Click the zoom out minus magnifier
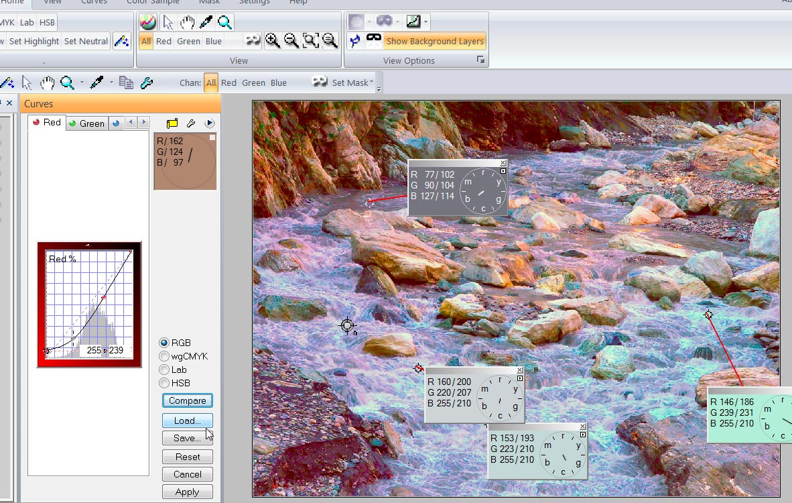The height and width of the screenshot is (503, 792). [291, 40]
